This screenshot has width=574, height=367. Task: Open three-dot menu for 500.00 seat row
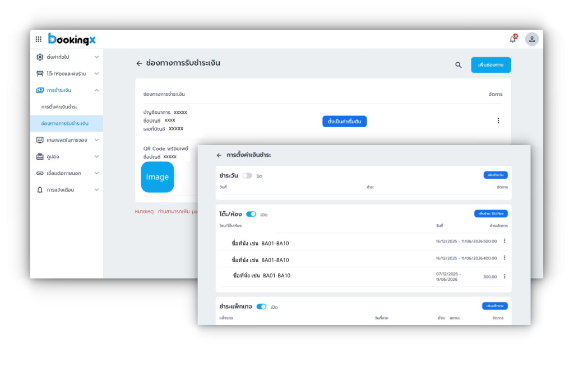click(x=504, y=241)
